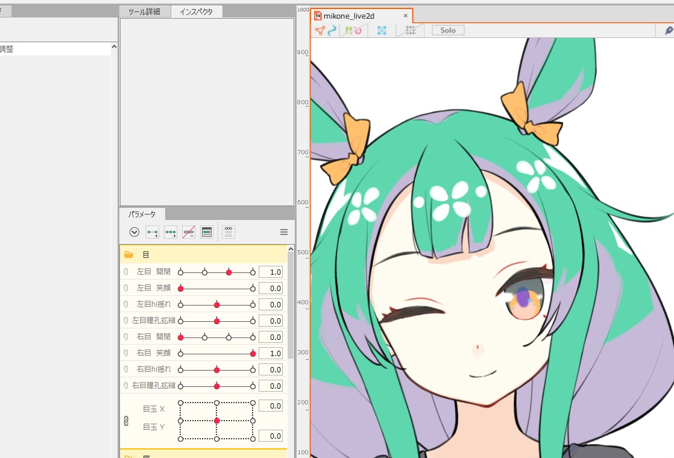Click the 右目 開閉 slider red handle
This screenshot has height=458, width=674.
pyautogui.click(x=180, y=337)
